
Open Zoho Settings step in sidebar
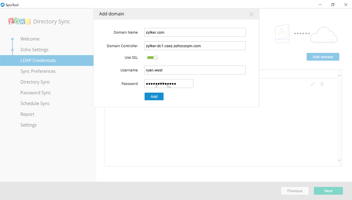[x=34, y=50]
